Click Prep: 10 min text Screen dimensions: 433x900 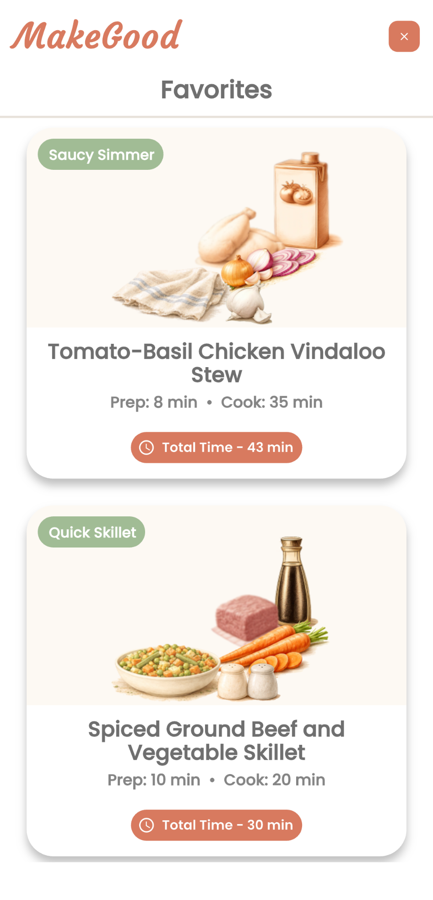pyautogui.click(x=154, y=780)
